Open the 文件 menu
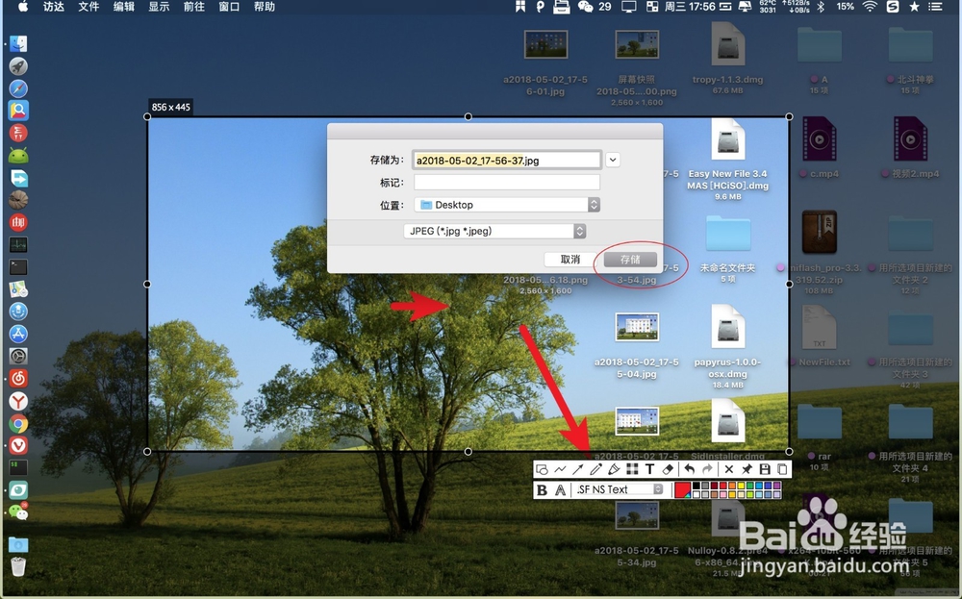 click(x=89, y=7)
